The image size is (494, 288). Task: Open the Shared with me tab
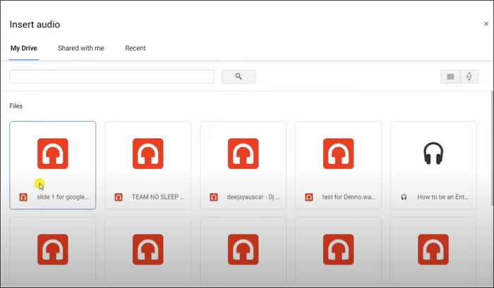81,48
